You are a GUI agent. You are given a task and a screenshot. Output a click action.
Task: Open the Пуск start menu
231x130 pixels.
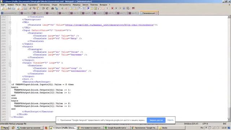(5, 128)
